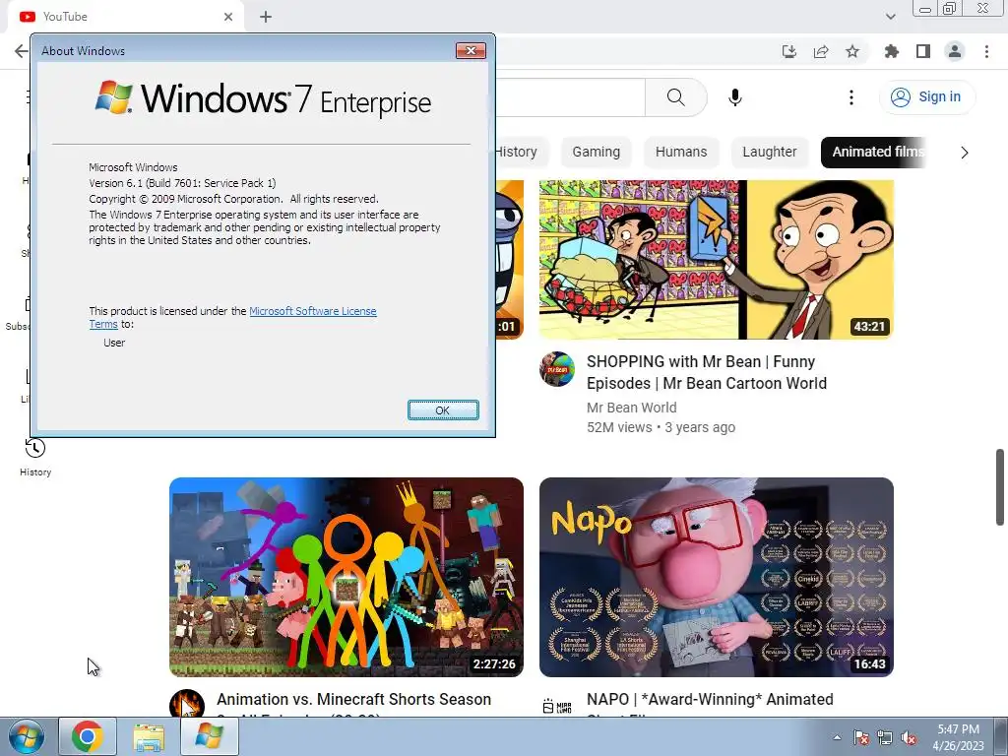Start voice search with microphone icon

(x=734, y=97)
